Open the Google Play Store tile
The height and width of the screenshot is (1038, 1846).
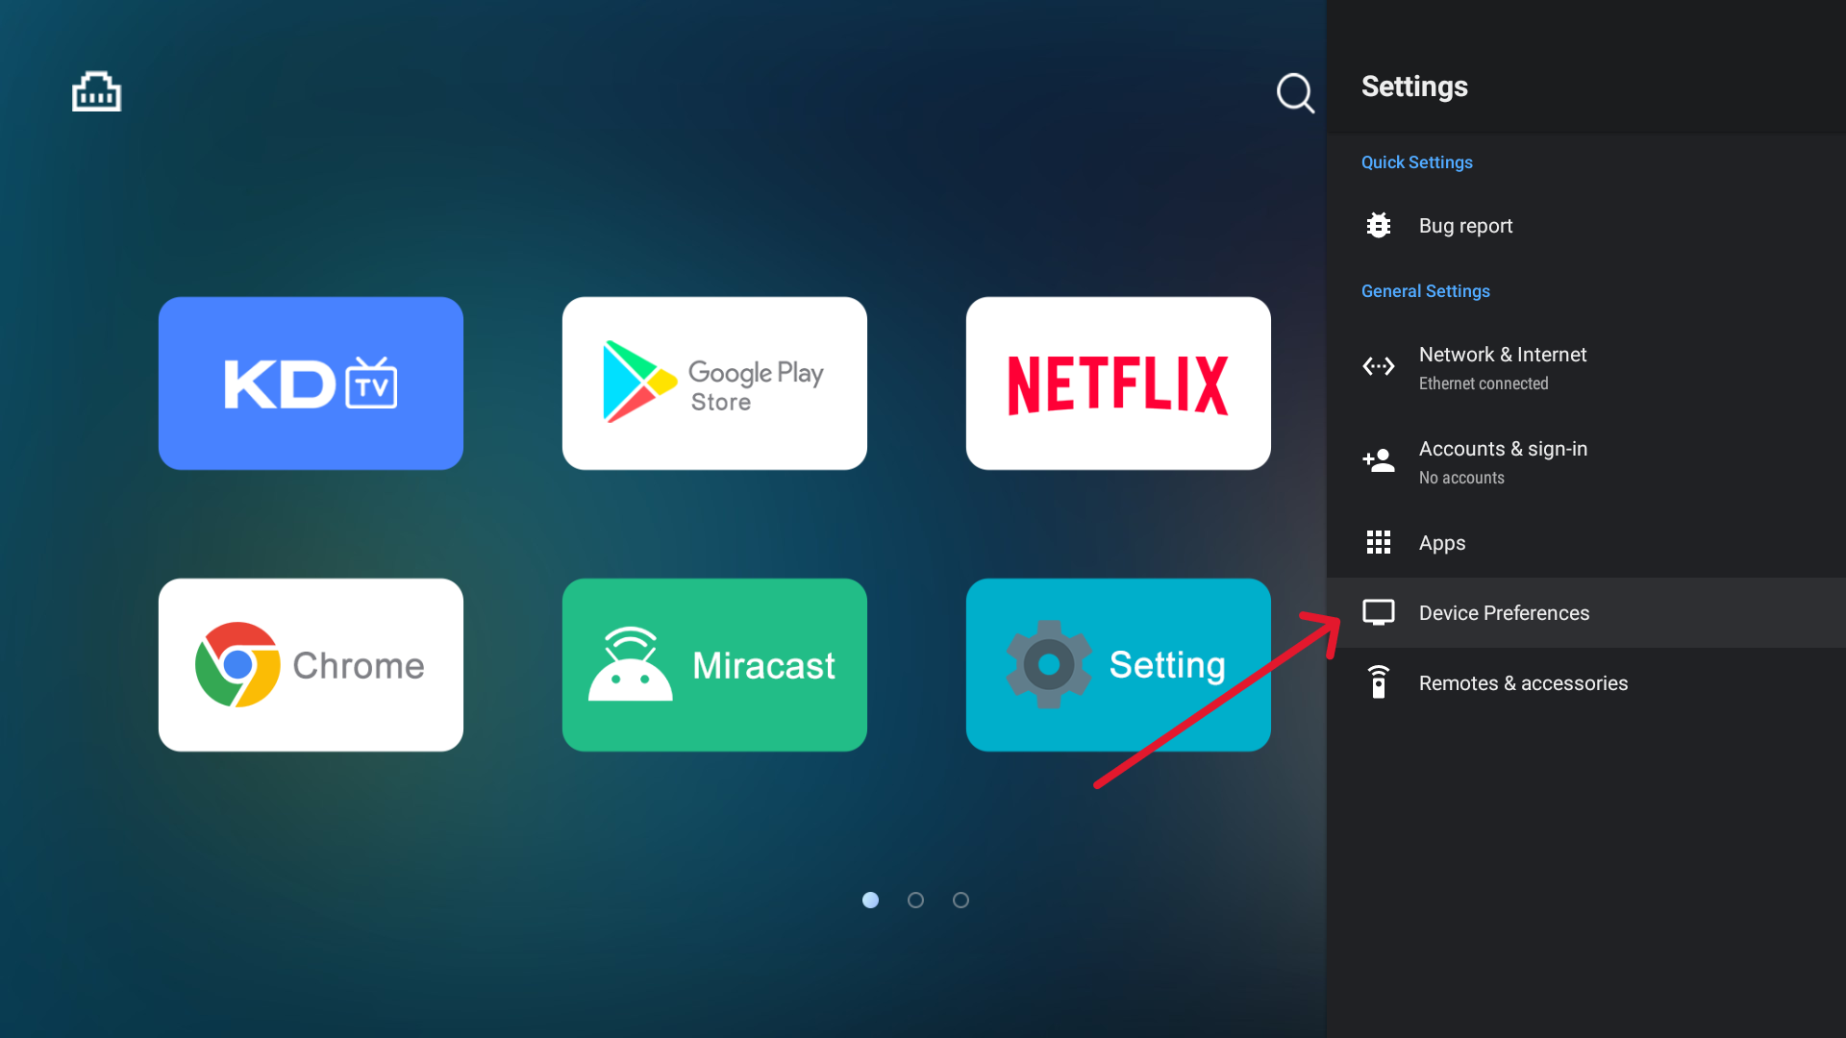click(x=714, y=383)
